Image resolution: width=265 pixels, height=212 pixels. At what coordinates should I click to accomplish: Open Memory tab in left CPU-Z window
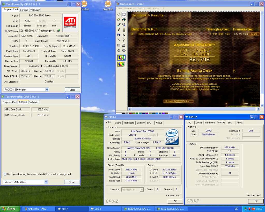click(141, 123)
